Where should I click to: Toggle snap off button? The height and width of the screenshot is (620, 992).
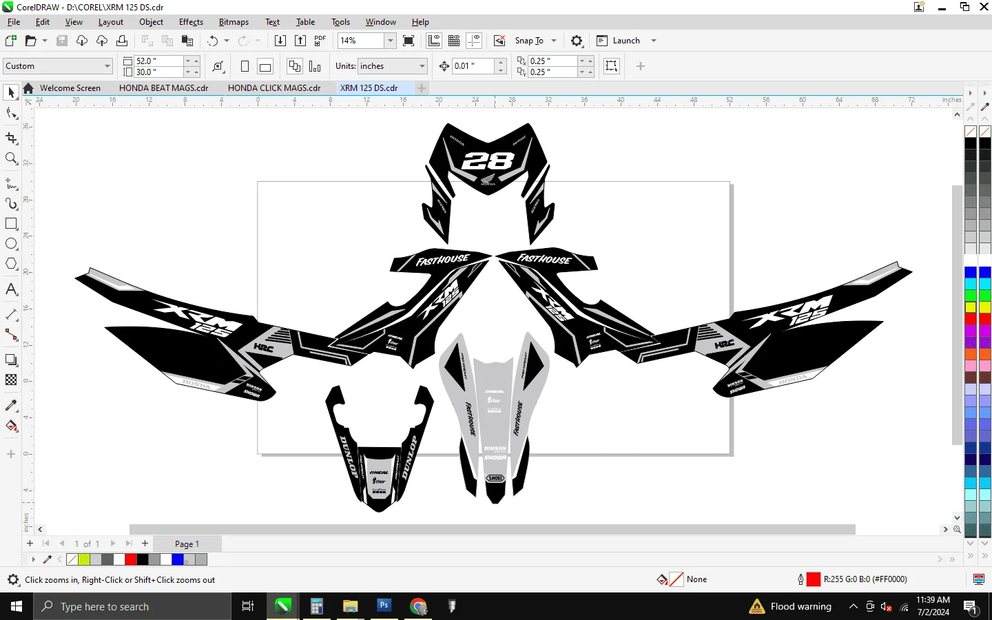500,41
